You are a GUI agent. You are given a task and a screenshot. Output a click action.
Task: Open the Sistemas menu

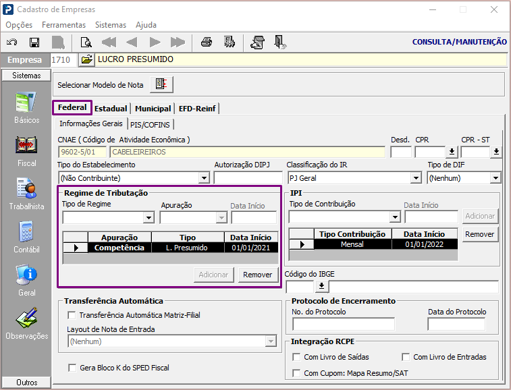[x=111, y=25]
